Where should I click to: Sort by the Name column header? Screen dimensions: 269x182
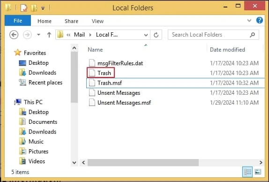tap(95, 50)
